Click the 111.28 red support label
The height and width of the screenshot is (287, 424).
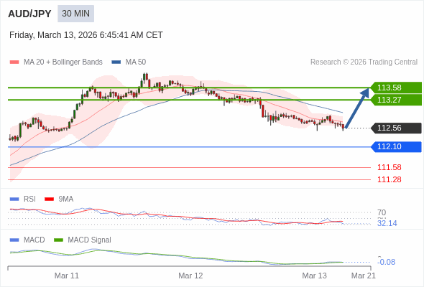click(x=390, y=179)
